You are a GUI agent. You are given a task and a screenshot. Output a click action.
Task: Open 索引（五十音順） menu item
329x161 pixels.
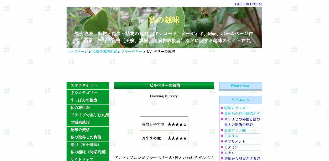point(85,145)
